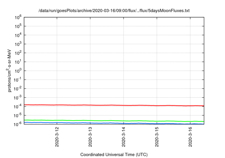This screenshot has height=158, width=225.
Task: Click the 2020-3-13 date tick label
Action: pyautogui.click(x=90, y=137)
